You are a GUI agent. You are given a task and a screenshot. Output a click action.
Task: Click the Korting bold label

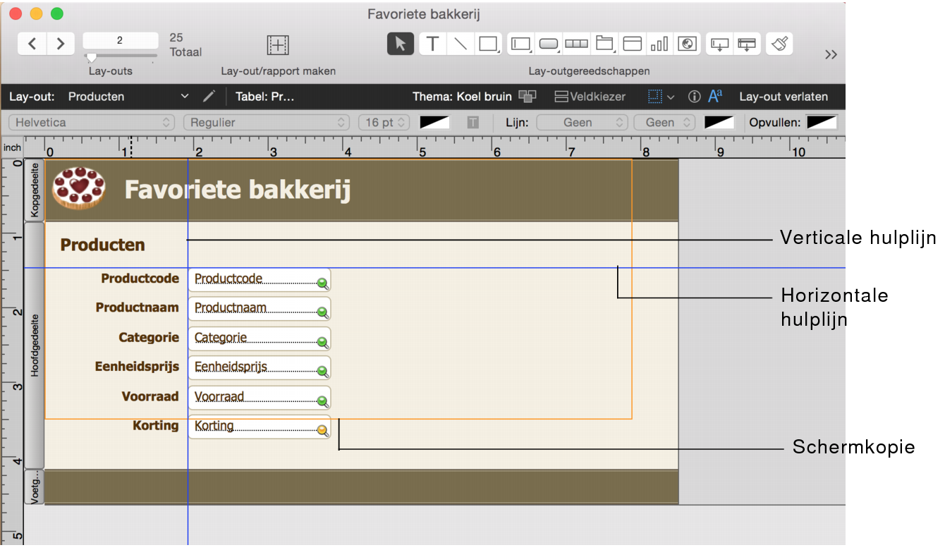tap(156, 425)
